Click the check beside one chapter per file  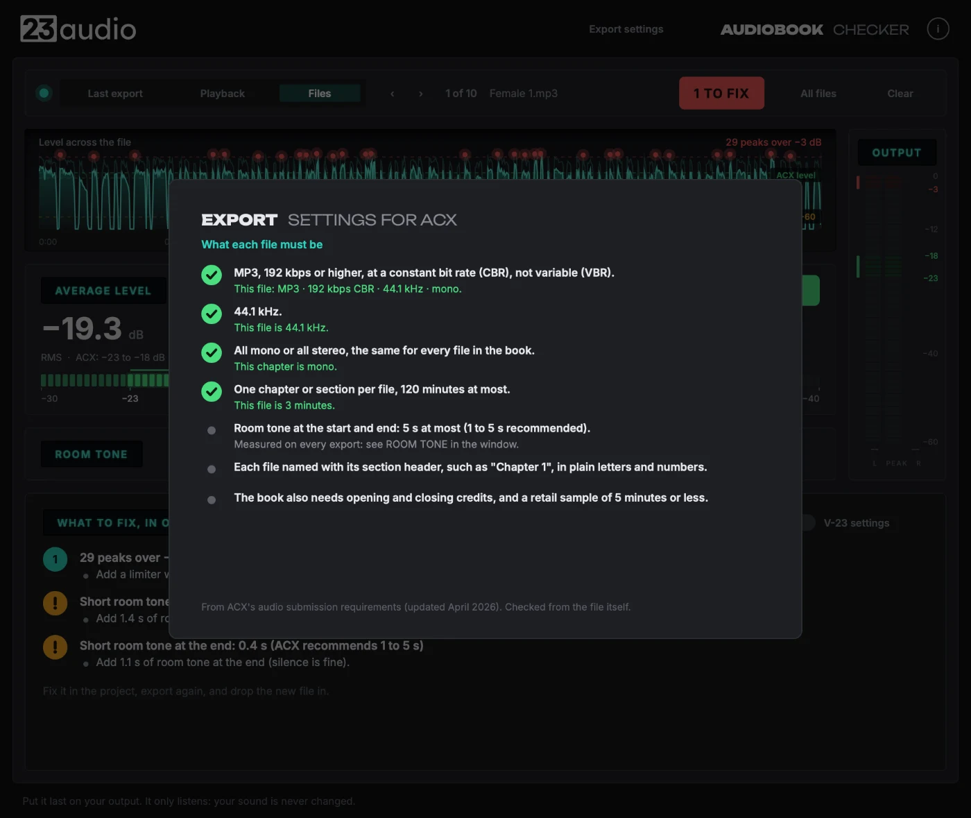click(212, 391)
